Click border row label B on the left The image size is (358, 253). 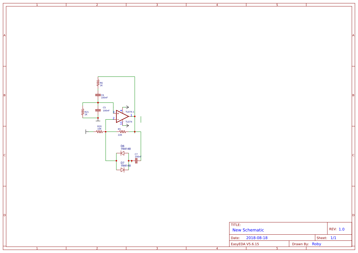pos(4,95)
